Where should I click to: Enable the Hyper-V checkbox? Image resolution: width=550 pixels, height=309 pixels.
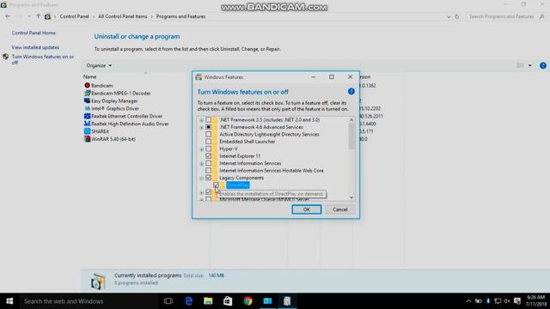click(x=208, y=148)
